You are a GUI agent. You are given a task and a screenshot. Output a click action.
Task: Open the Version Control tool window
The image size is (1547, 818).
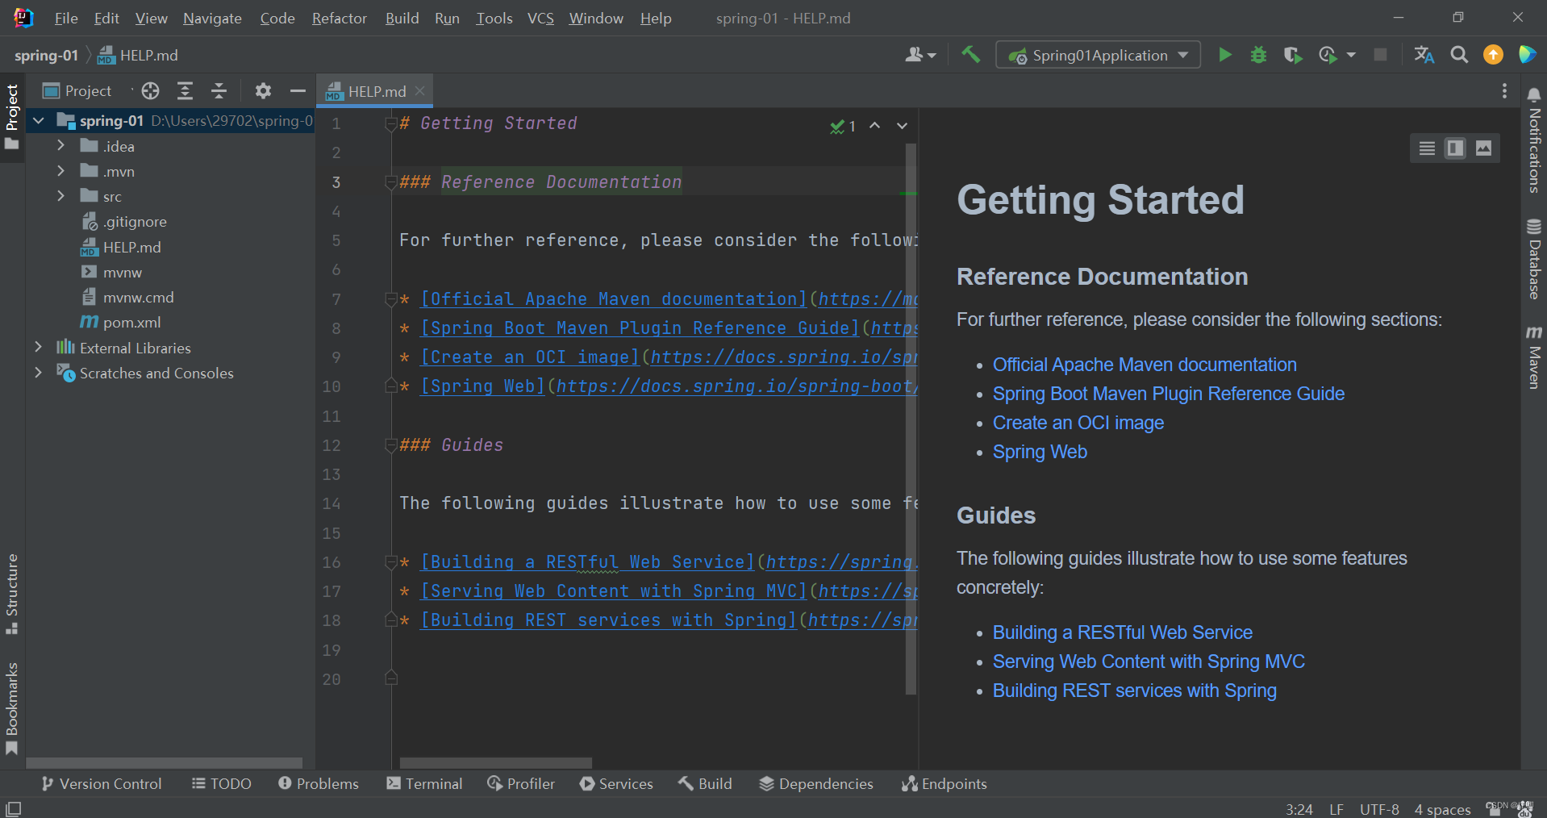coord(102,783)
